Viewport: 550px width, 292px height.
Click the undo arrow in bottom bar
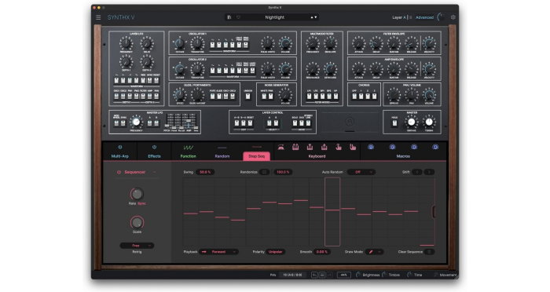click(x=314, y=276)
